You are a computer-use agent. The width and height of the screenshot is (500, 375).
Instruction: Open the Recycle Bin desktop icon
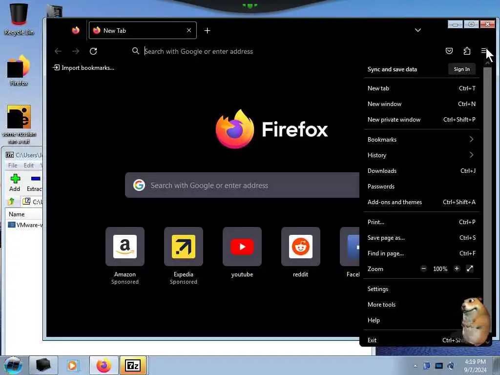coord(19,19)
